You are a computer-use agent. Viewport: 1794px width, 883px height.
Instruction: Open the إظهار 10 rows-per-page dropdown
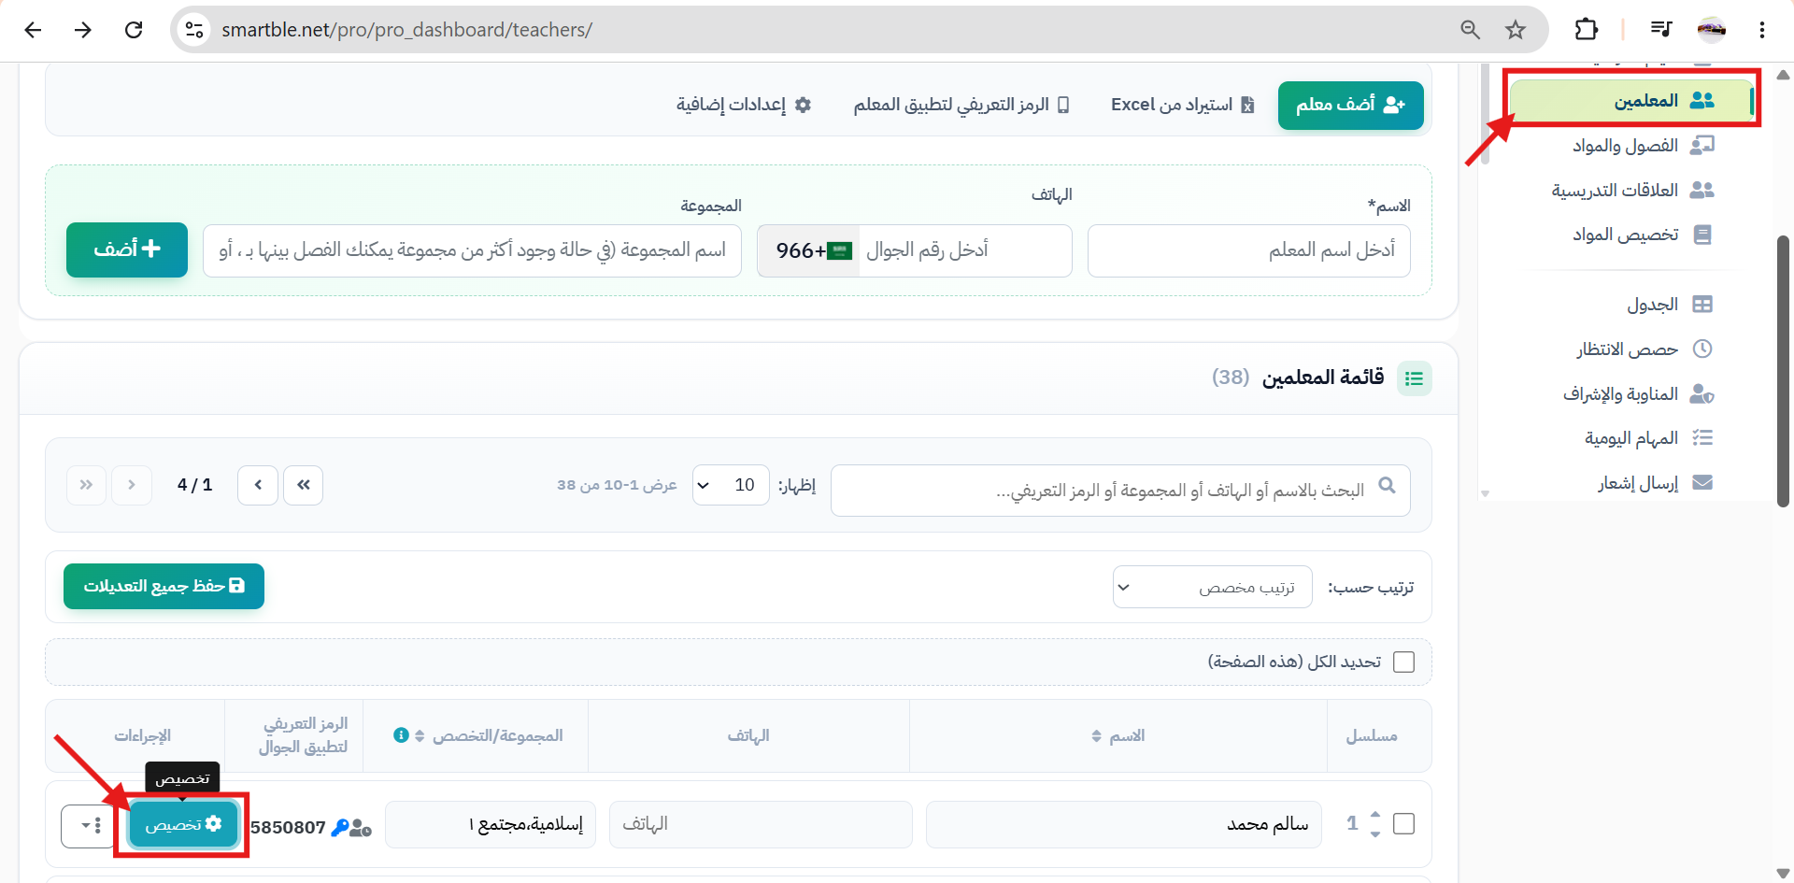tap(731, 485)
